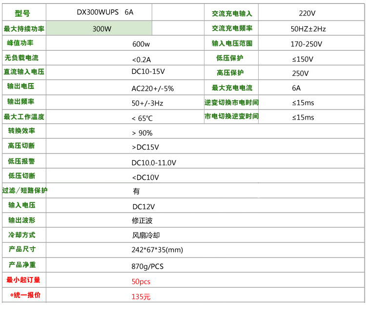Image resolution: width=366 pixels, height=322 pixels.
Task: Select the 50HZ±2Hz frequency value
Action: [307, 29]
